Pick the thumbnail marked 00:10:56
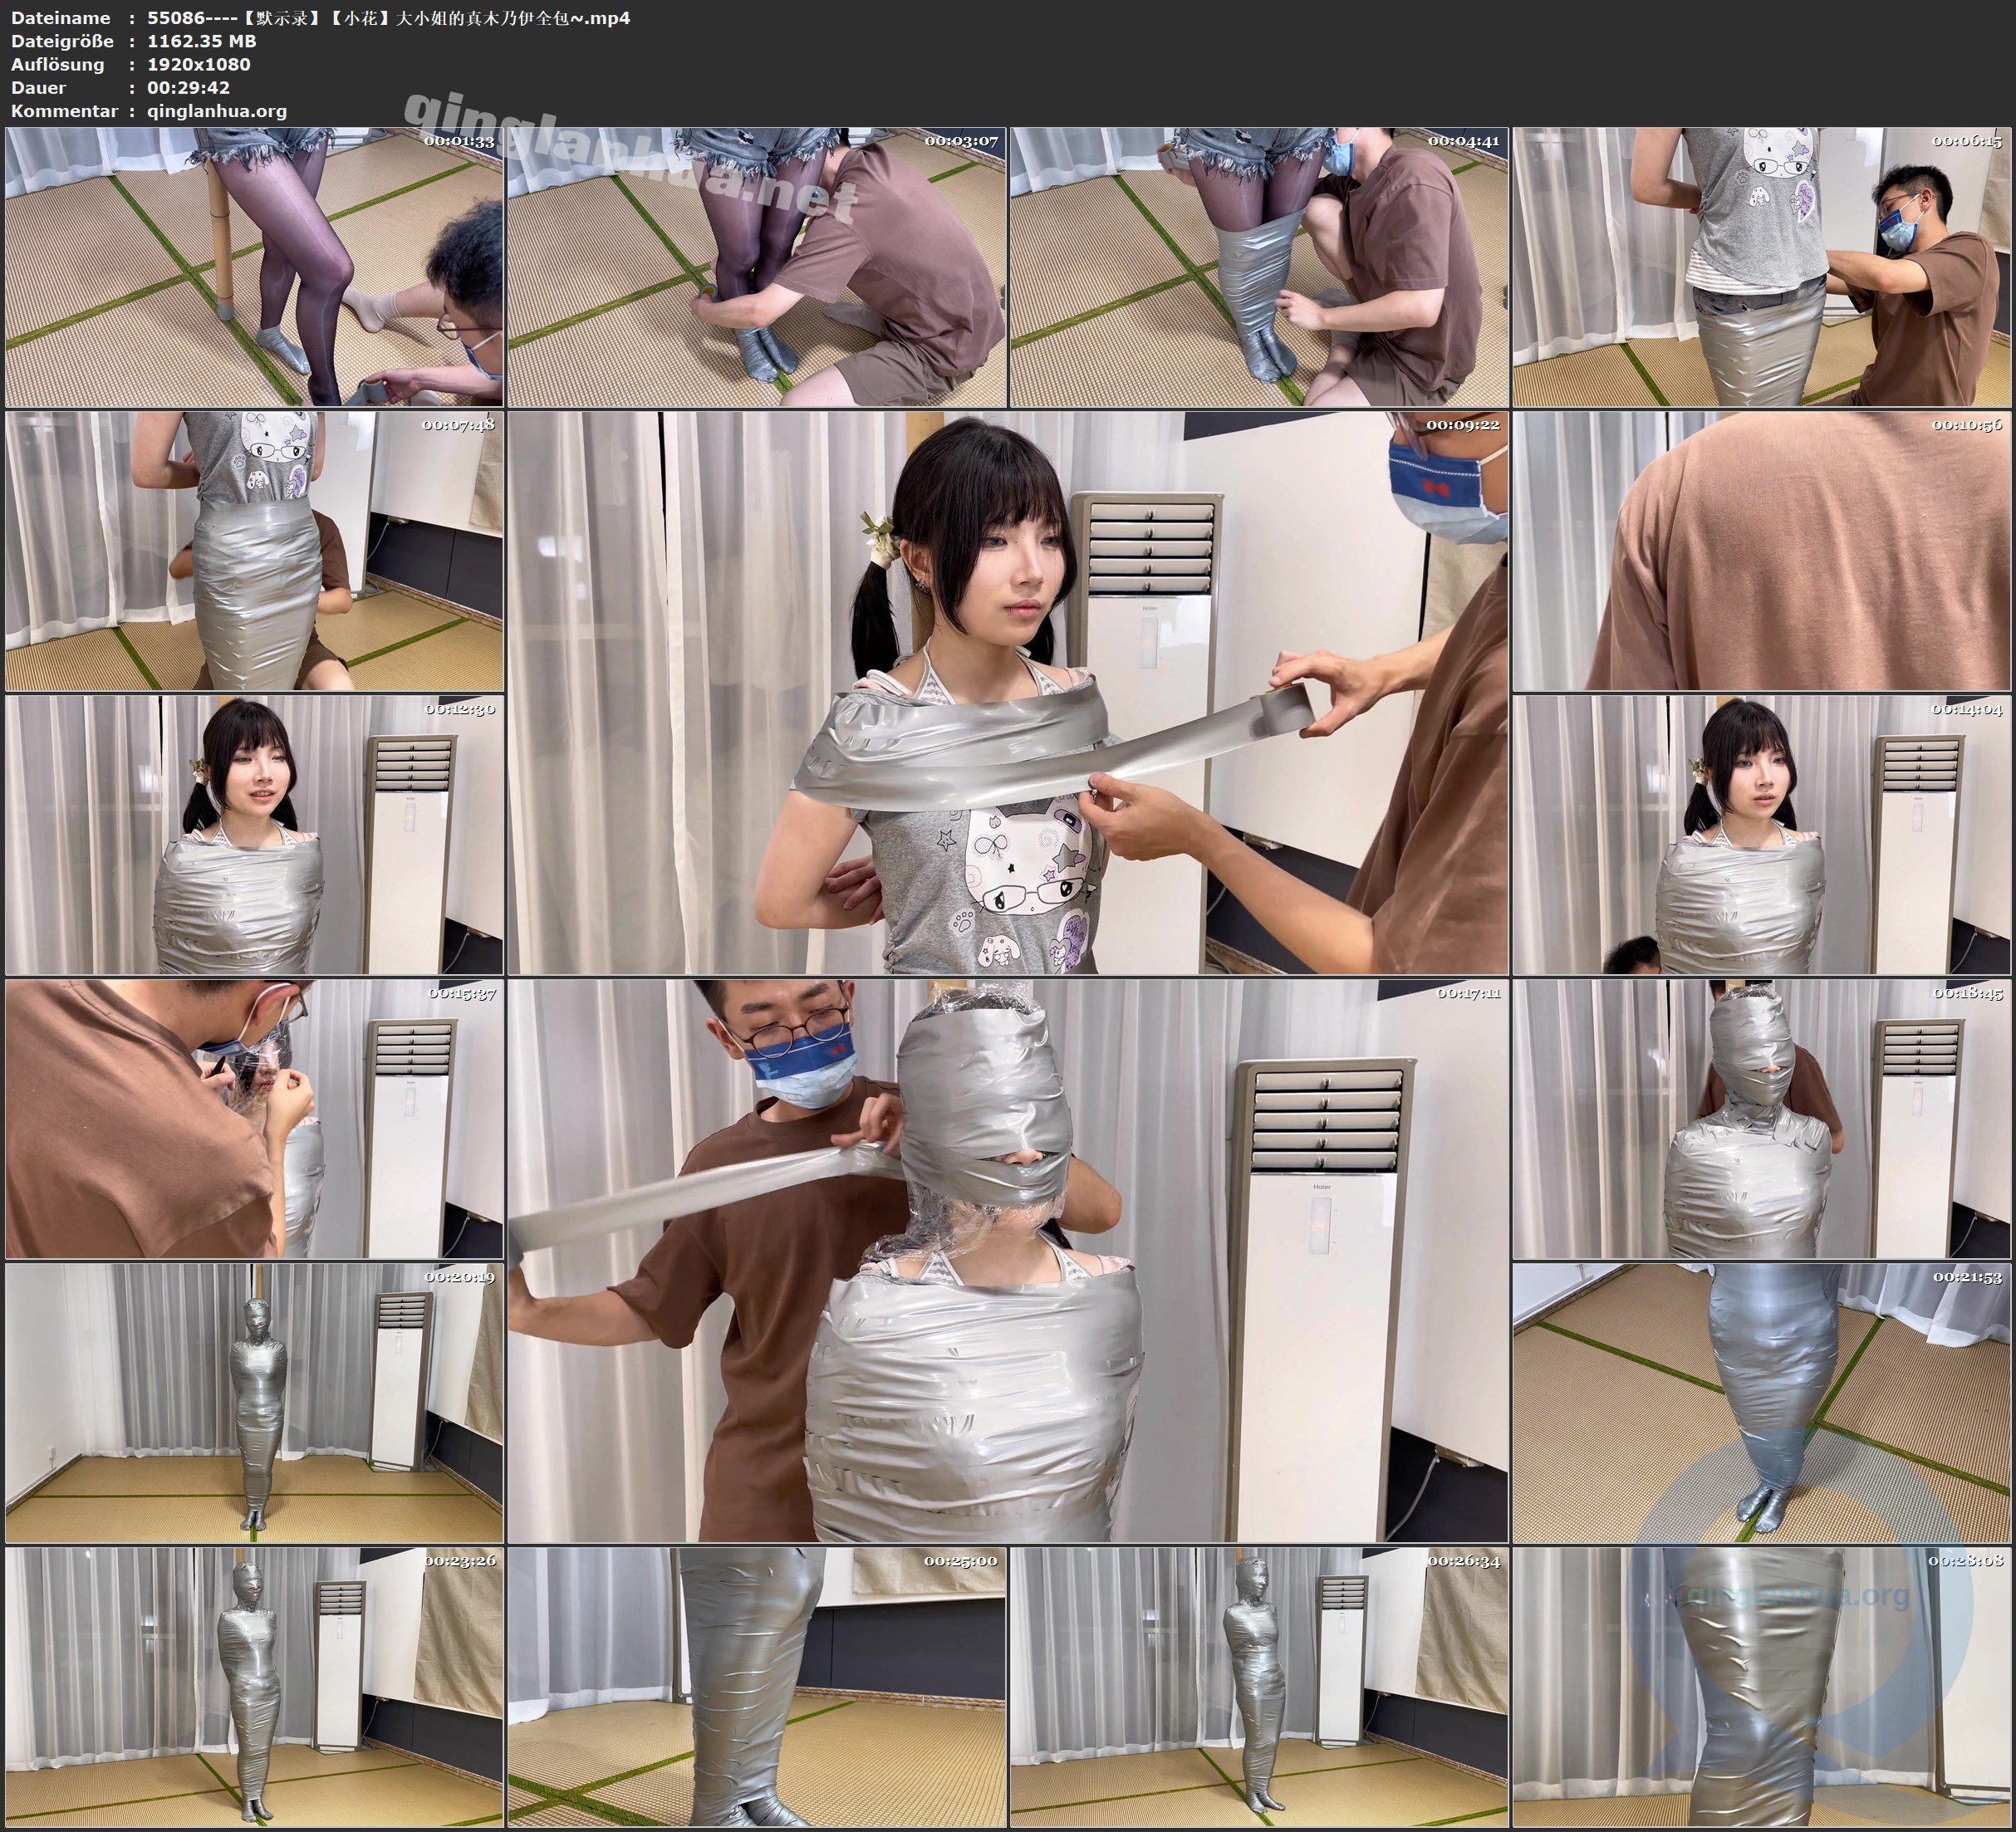 click(x=1761, y=551)
